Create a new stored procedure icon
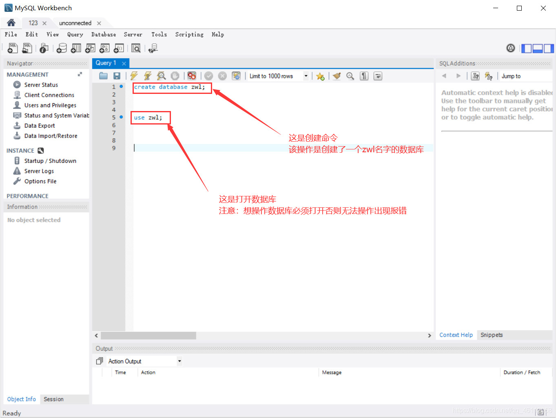556x418 pixels. 104,48
